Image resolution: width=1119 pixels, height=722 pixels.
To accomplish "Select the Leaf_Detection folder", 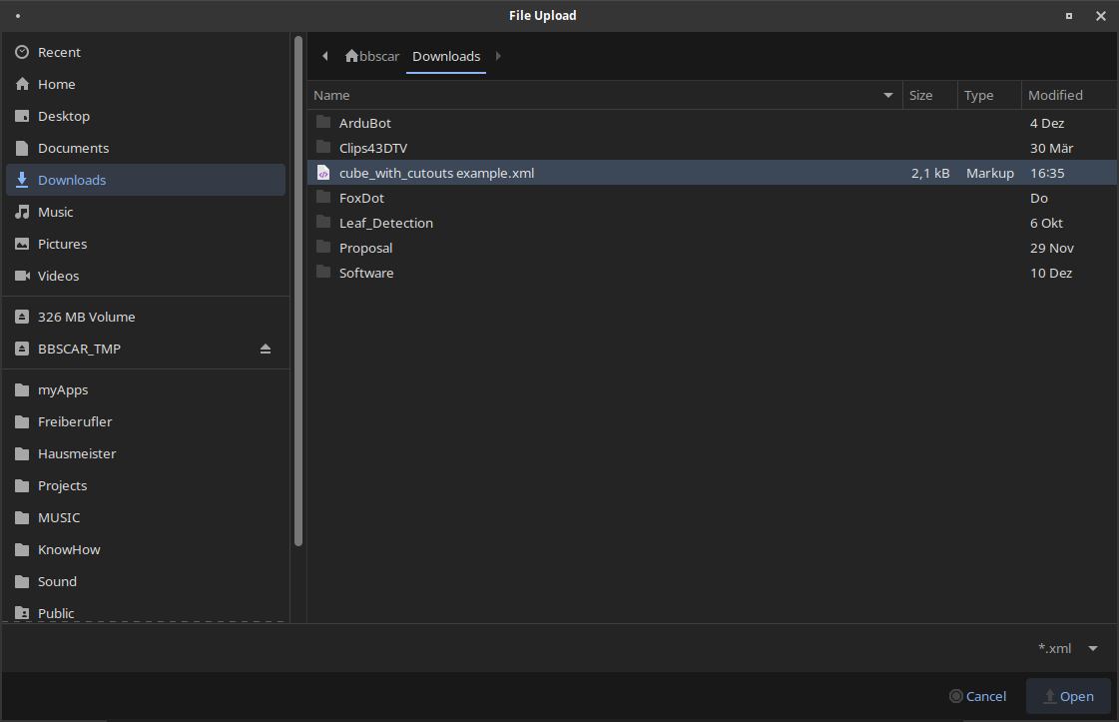I will [x=385, y=223].
